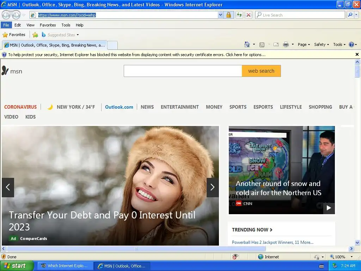Image resolution: width=361 pixels, height=271 pixels.
Task: Open the address bar dropdown arrow
Action: coord(220,15)
